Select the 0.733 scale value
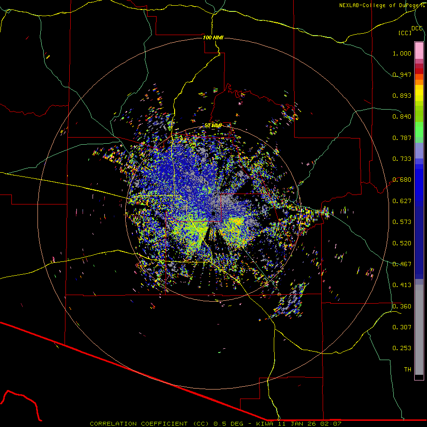Screen dimensions: 427x427 (402, 159)
